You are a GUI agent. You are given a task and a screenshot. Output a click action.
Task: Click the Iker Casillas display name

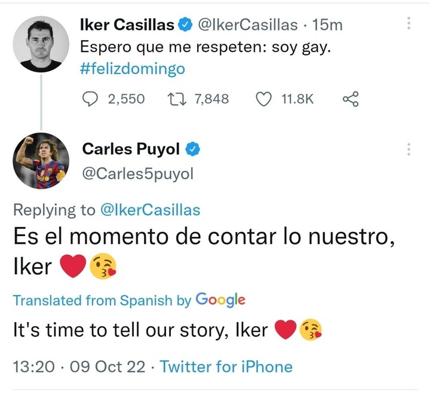pyautogui.click(x=127, y=25)
